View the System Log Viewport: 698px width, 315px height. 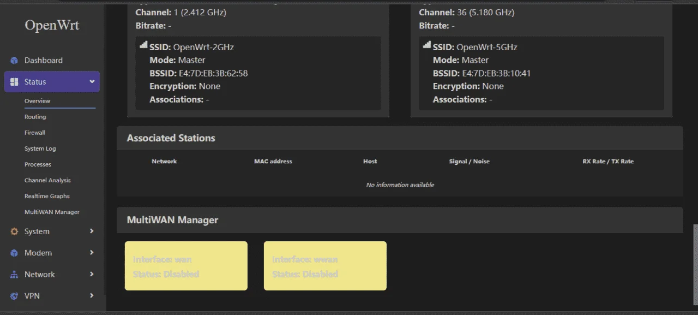40,148
